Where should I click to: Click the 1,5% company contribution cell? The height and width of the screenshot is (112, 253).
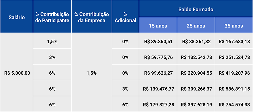92,73
